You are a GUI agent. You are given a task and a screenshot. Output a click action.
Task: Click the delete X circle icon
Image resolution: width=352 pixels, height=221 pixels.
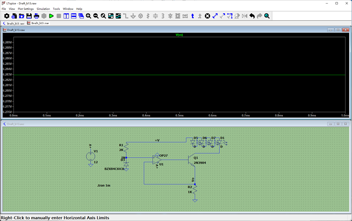coord(208,16)
